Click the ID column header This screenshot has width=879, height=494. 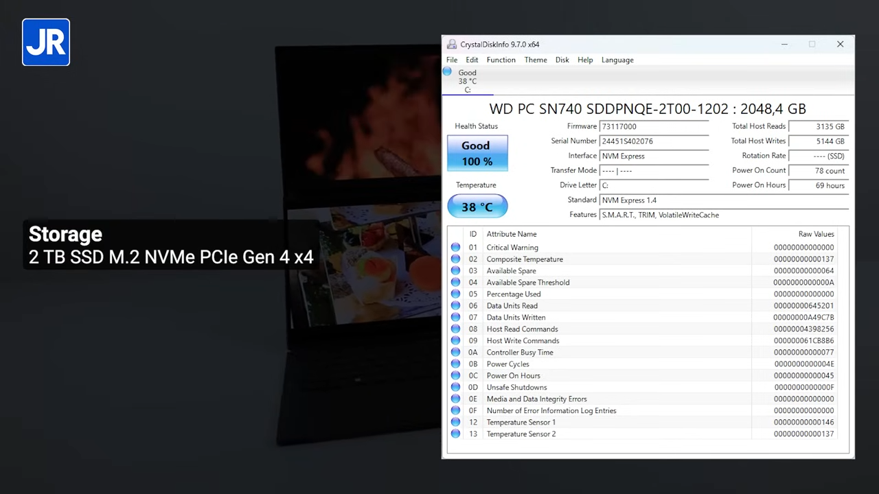(x=473, y=234)
